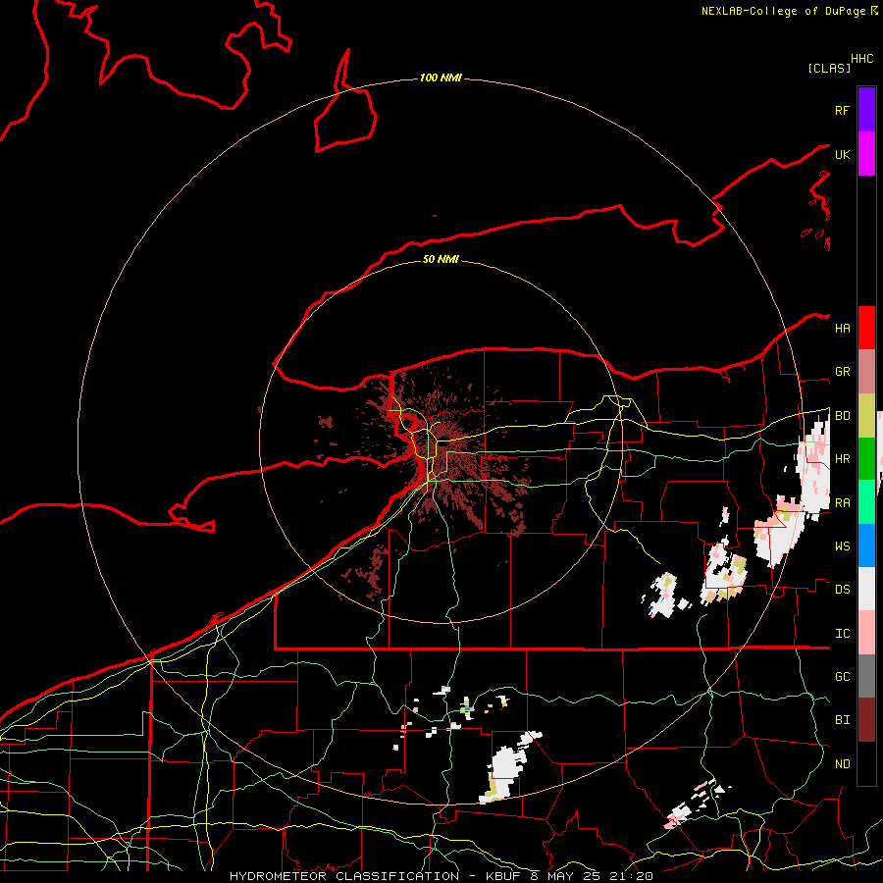
Task: Select the light pink IC legend swatch
Action: (866, 633)
